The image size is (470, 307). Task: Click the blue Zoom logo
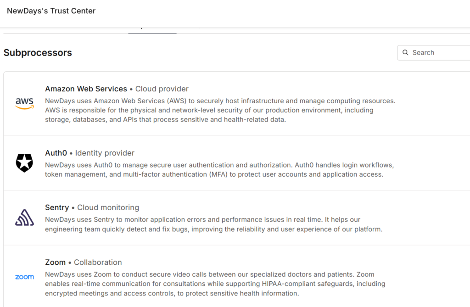24,277
